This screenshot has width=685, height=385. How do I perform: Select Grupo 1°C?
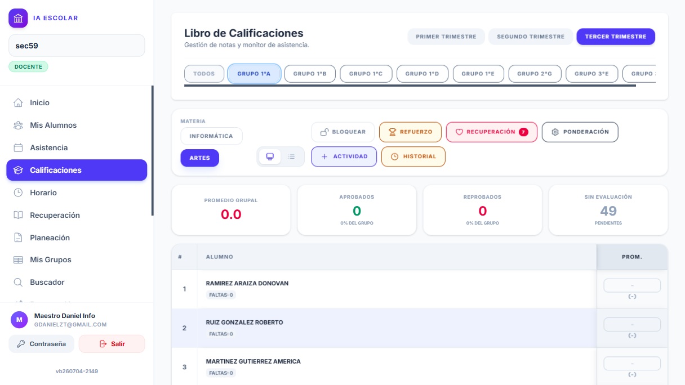[366, 74]
